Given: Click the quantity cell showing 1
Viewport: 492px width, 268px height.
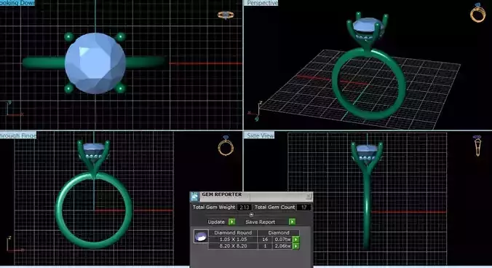Looking at the screenshot, I should point(265,246).
